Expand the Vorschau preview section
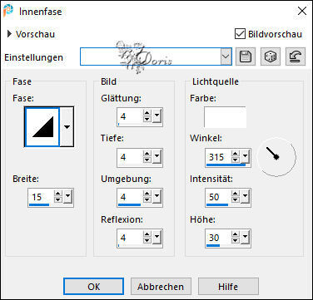The image size is (313, 300). pyautogui.click(x=10, y=34)
